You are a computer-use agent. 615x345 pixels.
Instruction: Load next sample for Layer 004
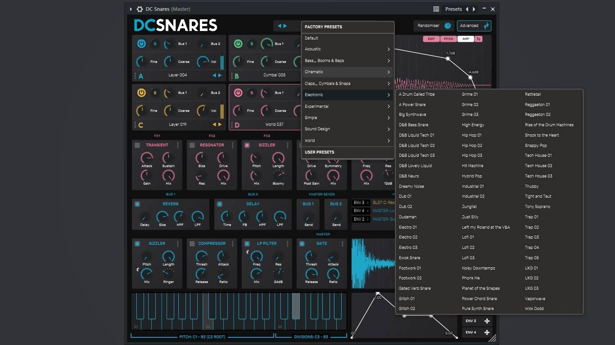click(x=220, y=75)
